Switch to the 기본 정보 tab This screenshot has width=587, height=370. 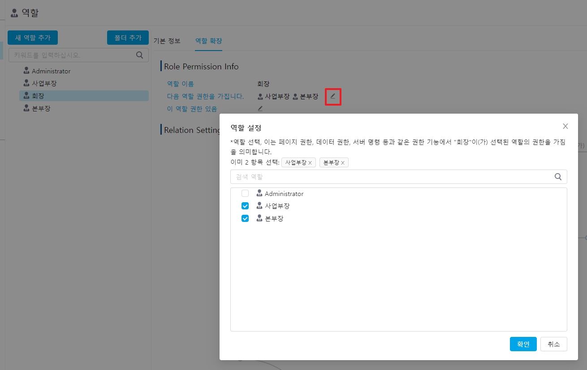tap(167, 41)
